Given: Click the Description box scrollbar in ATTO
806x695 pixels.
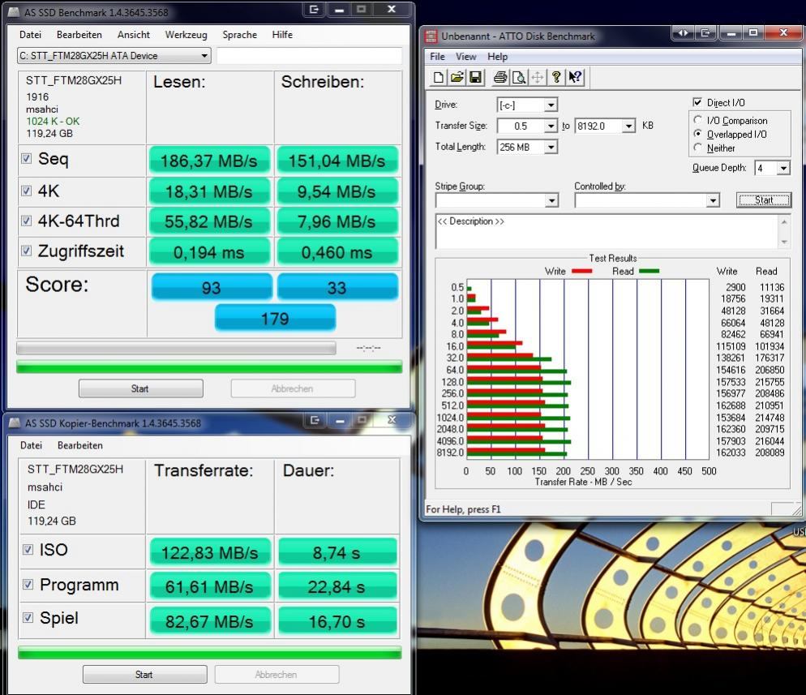Looking at the screenshot, I should click(784, 231).
